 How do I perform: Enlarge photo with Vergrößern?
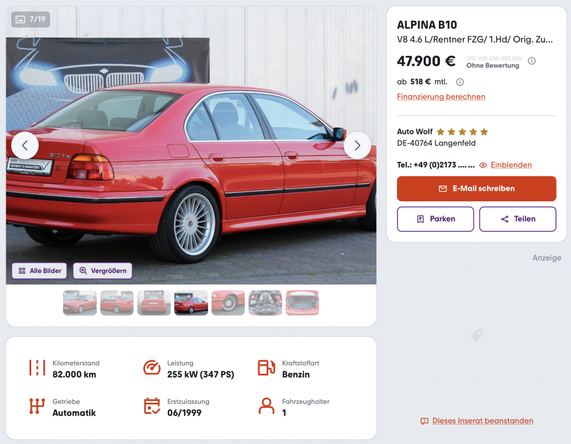[x=103, y=271]
